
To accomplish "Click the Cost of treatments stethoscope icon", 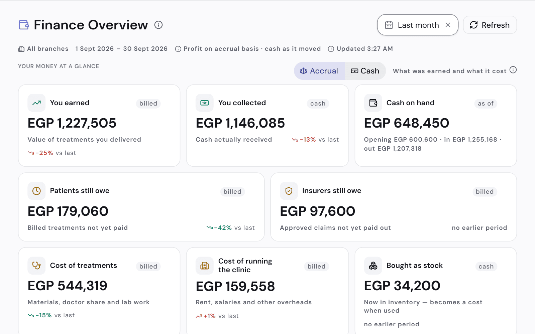I will click(x=36, y=266).
